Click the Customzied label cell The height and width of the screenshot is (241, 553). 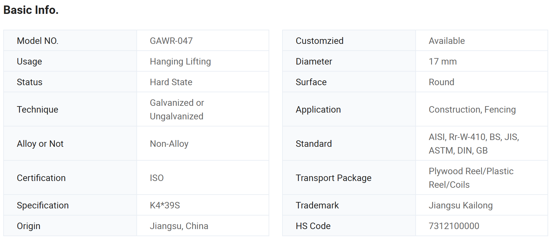tap(349, 41)
